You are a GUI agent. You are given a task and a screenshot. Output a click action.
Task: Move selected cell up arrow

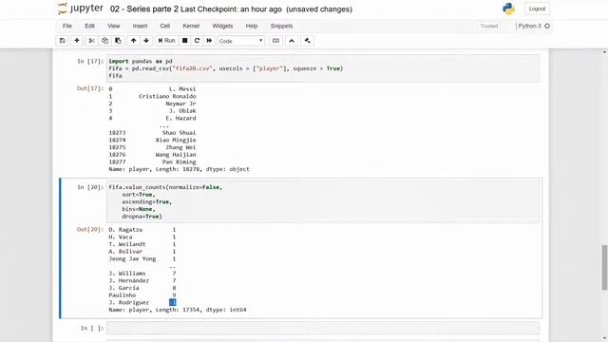point(133,41)
